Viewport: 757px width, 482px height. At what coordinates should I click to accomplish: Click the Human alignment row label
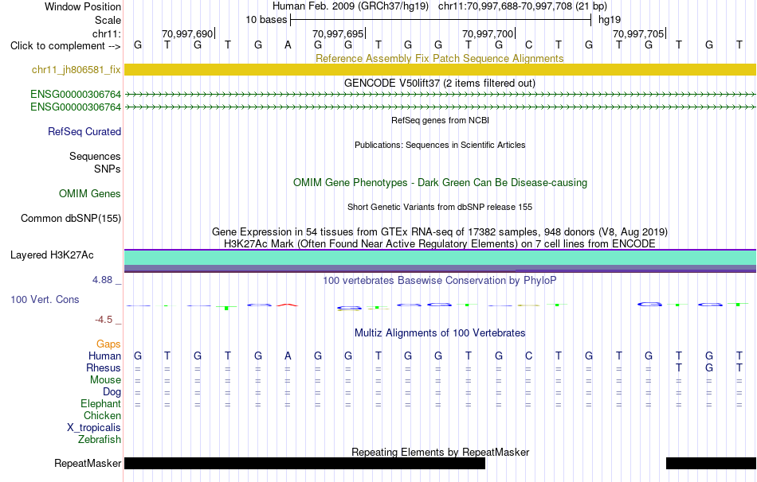pyautogui.click(x=104, y=356)
